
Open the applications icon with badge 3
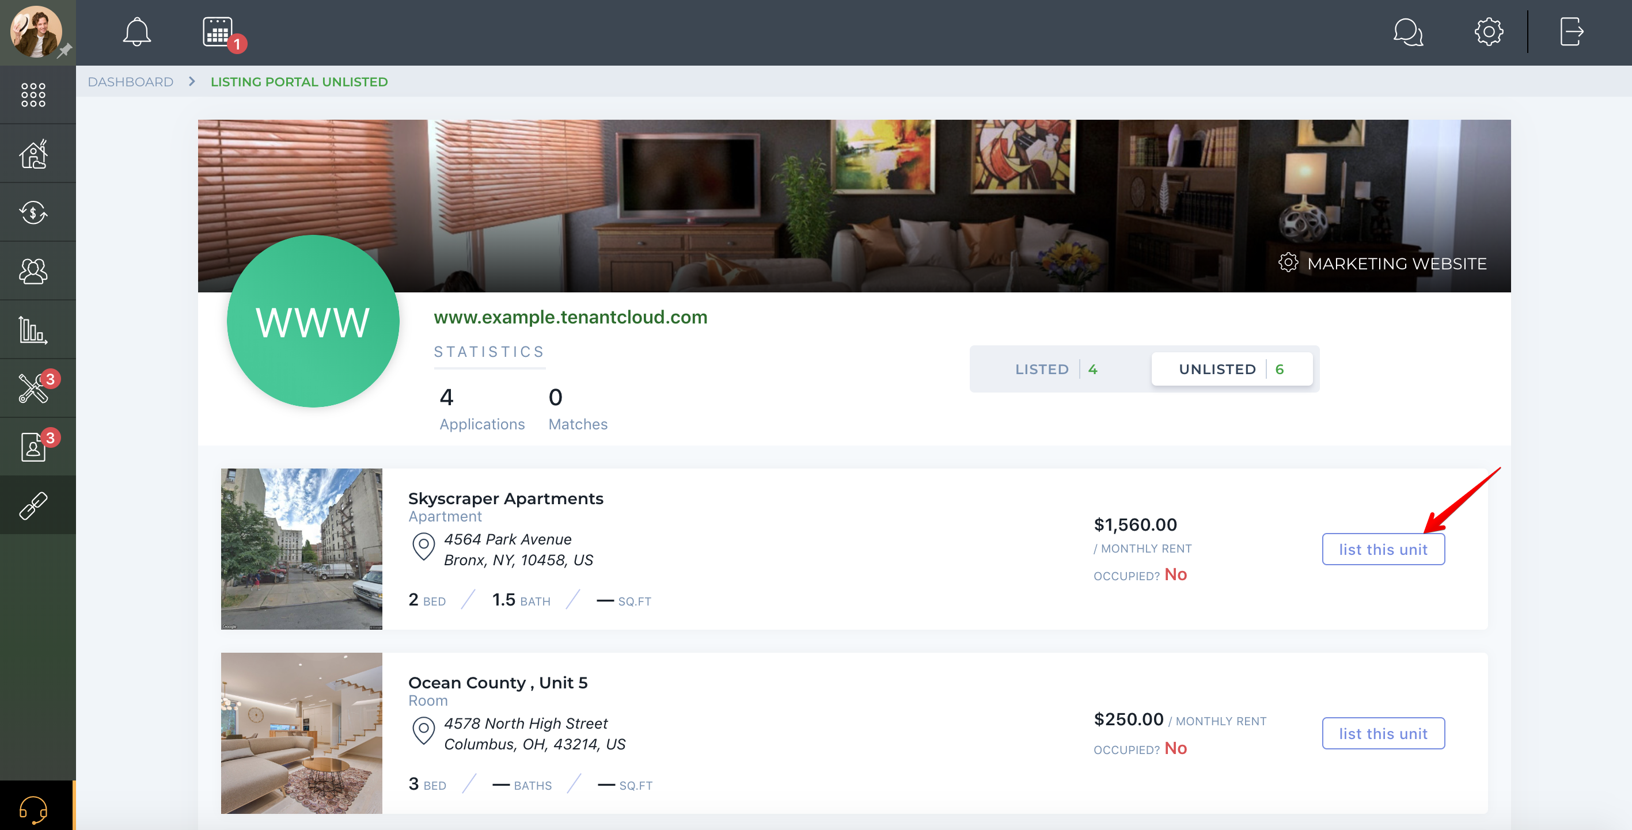pyautogui.click(x=33, y=447)
